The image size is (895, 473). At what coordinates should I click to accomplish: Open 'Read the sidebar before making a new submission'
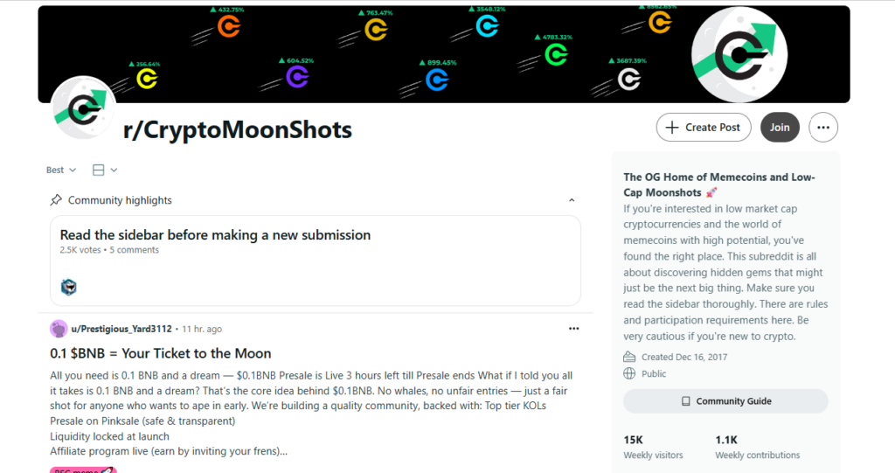point(215,235)
